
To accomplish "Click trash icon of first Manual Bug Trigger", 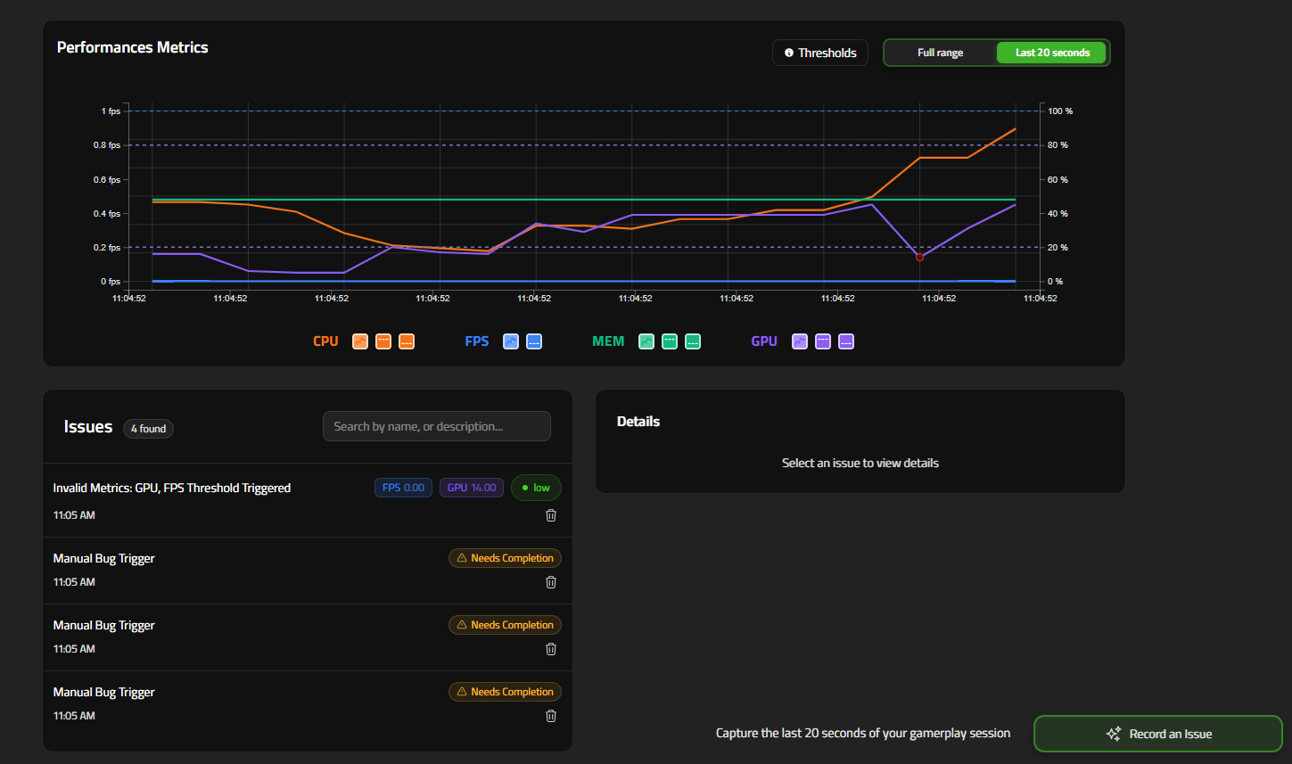I will (551, 582).
